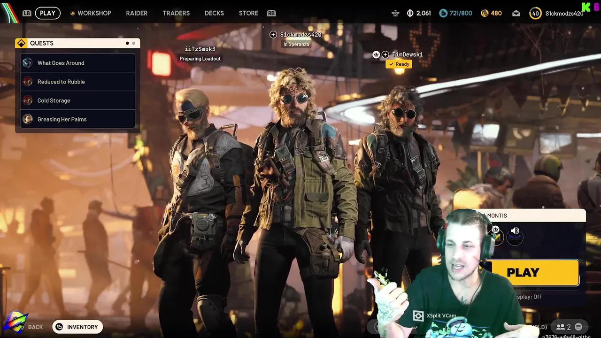Click the Reduced to Rubble trader portrait
This screenshot has width=601, height=338.
(x=28, y=82)
